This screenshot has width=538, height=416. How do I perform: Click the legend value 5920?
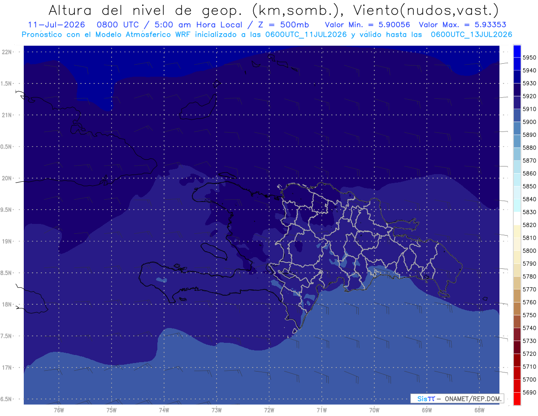[529, 96]
